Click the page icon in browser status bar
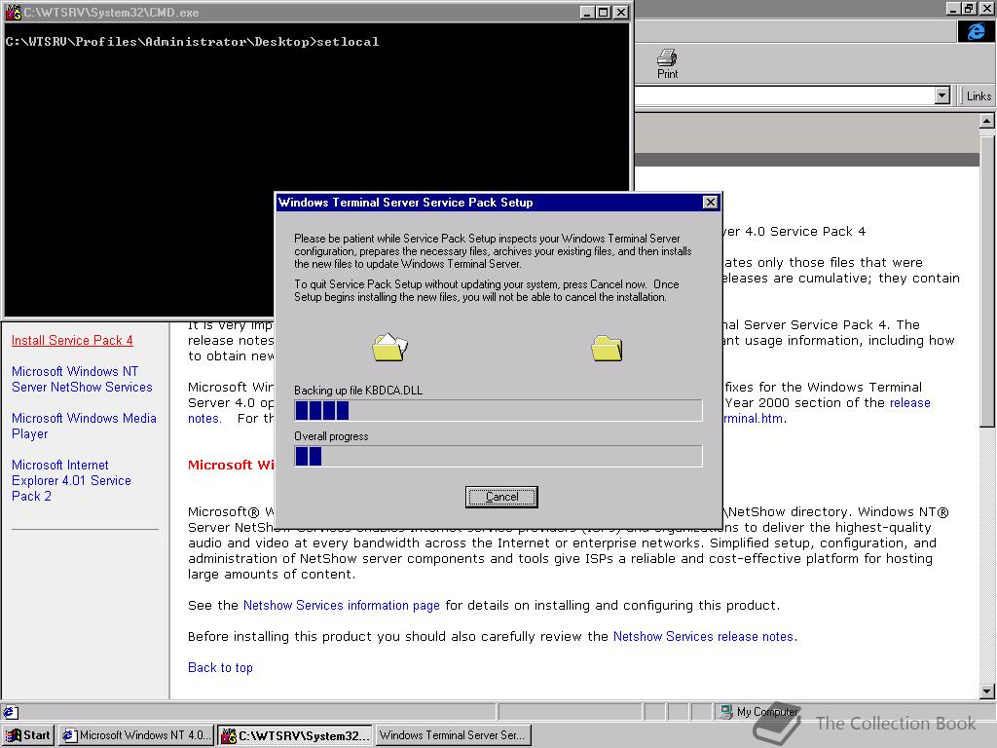The height and width of the screenshot is (748, 997). (x=10, y=712)
